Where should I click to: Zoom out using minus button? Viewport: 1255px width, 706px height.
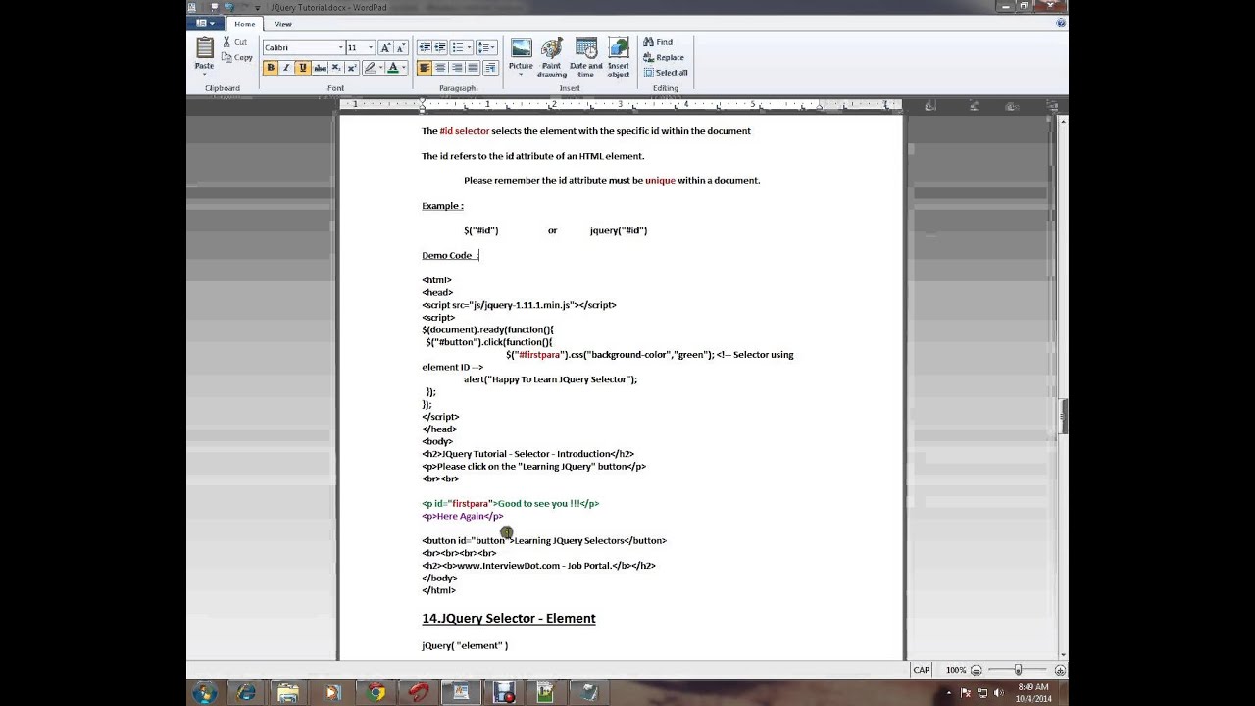point(976,670)
